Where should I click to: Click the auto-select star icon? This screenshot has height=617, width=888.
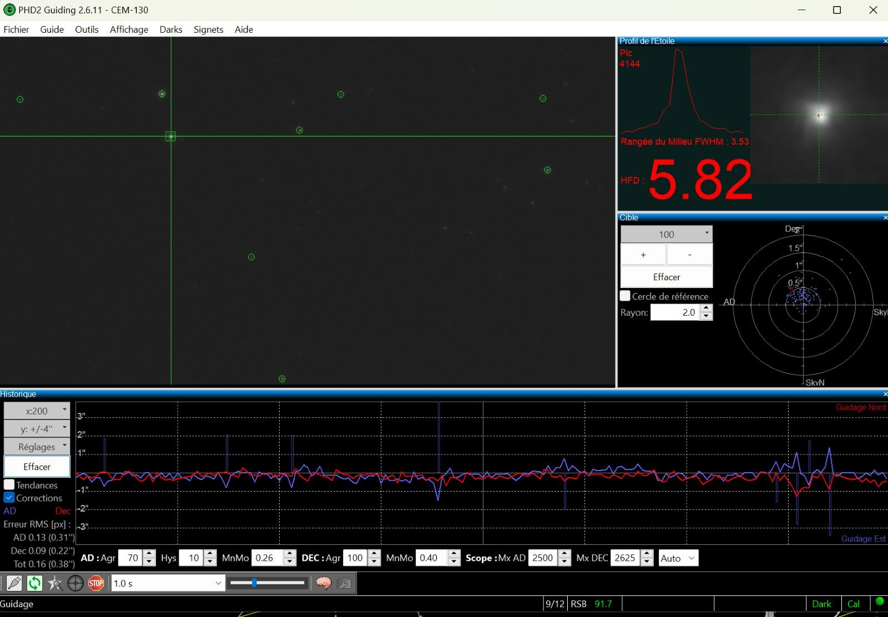[55, 583]
